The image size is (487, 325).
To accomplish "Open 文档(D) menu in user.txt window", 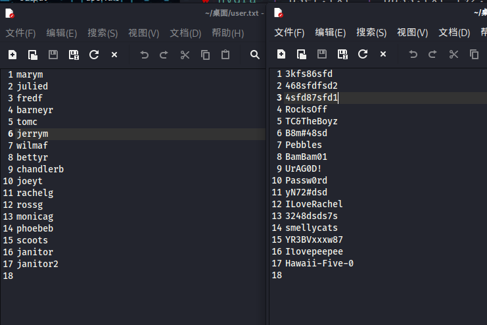I will click(185, 34).
